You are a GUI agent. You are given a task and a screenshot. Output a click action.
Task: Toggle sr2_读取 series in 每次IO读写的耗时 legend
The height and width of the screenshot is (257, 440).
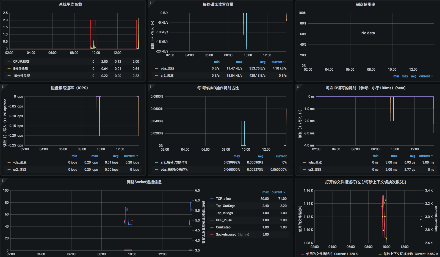(x=315, y=170)
